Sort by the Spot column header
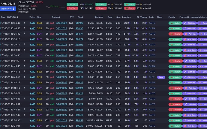207x129 pixels. click(x=110, y=17)
